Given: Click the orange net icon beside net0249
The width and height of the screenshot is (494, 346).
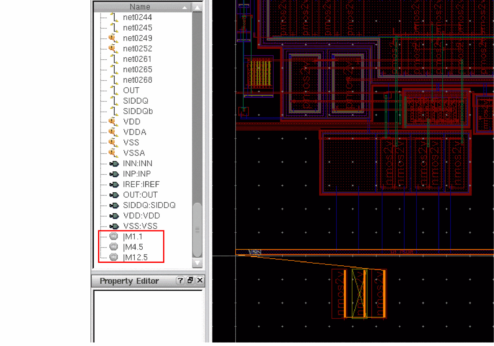Looking at the screenshot, I should [x=113, y=38].
